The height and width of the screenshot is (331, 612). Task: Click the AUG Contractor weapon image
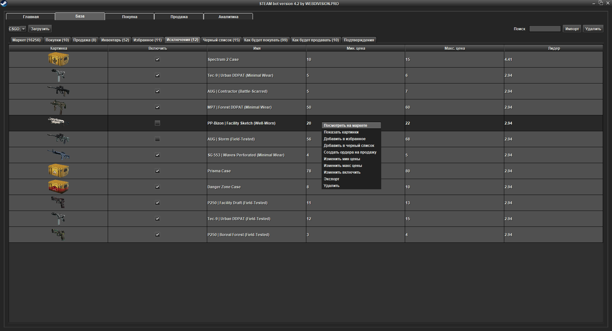coord(58,91)
